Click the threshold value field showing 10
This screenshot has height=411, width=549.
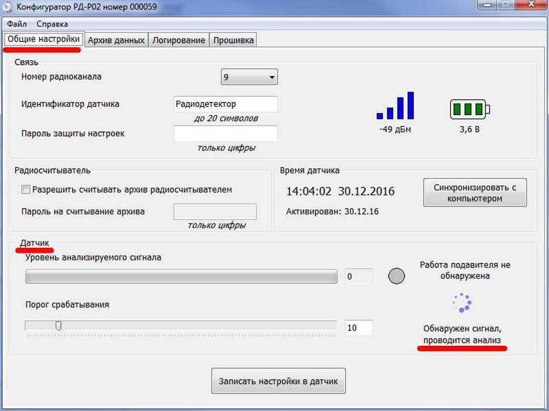click(x=359, y=328)
